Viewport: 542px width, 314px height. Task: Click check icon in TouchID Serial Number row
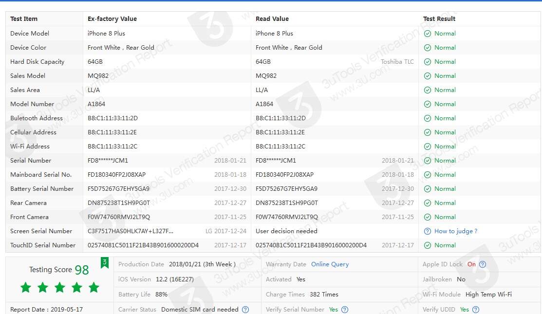pyautogui.click(x=428, y=245)
